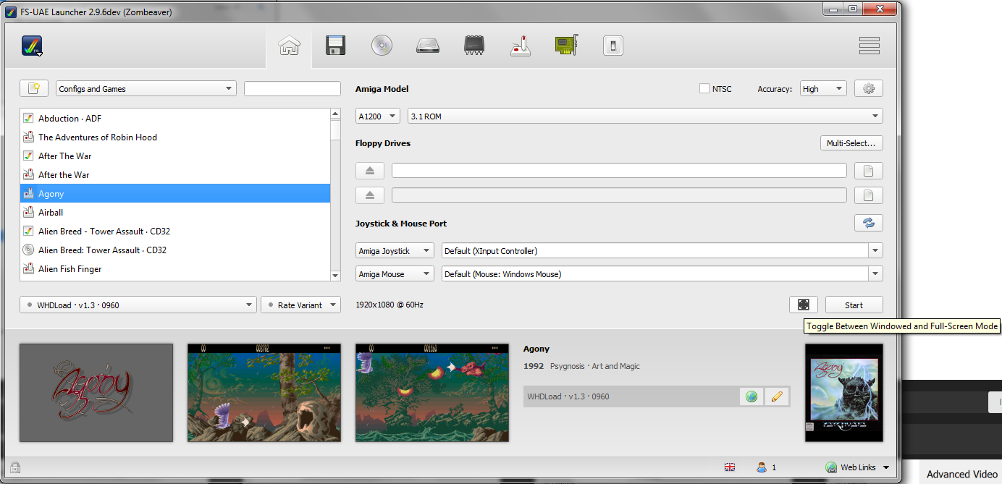Select Alien Breed - Tower Assault · CD32
The width and height of the screenshot is (1002, 484).
coord(175,231)
